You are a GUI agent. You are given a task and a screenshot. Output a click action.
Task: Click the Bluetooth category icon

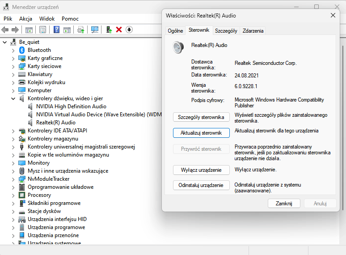point(21,50)
